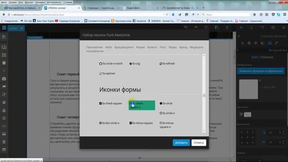Switch to the Яндекс.Диск browser tab
The height and width of the screenshot is (162, 288).
(140, 8)
